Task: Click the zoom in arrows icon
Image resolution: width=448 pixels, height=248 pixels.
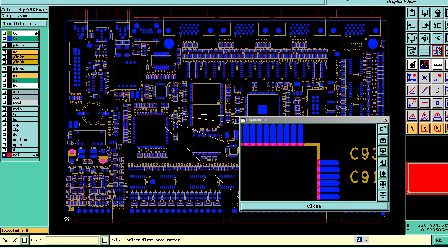Action: [x=412, y=38]
